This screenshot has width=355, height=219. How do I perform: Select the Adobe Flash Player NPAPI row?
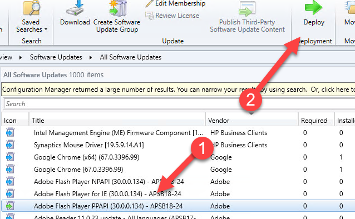[x=178, y=181]
